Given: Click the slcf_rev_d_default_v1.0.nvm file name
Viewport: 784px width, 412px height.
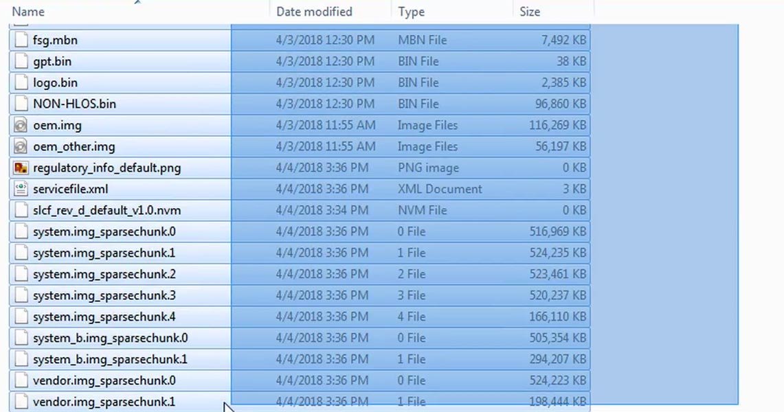Looking at the screenshot, I should tap(107, 210).
